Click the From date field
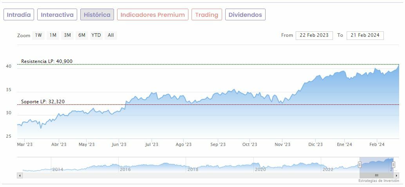405x187 pixels. pyautogui.click(x=314, y=35)
